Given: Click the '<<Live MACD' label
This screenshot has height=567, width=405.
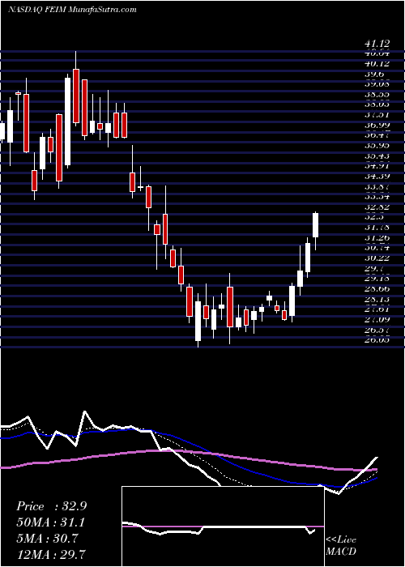Looking at the screenshot, I should click(341, 546).
